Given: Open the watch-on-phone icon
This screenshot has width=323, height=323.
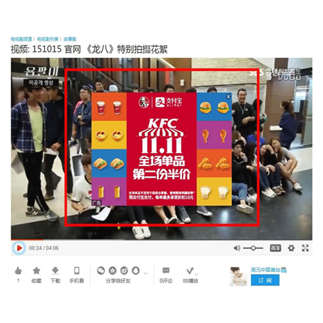Looking at the screenshot, I should [x=77, y=271].
